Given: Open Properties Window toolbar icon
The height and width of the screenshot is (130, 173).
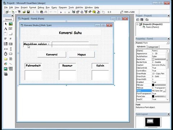Looking at the screenshot, I should click(77, 12).
